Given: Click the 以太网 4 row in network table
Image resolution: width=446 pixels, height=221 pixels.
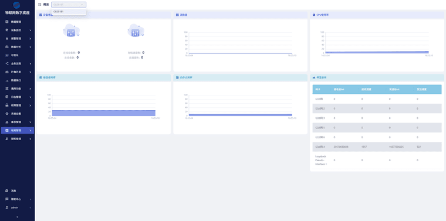Looking at the screenshot, I should (377, 147).
